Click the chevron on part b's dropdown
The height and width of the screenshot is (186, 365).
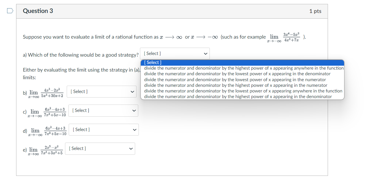click(x=133, y=91)
